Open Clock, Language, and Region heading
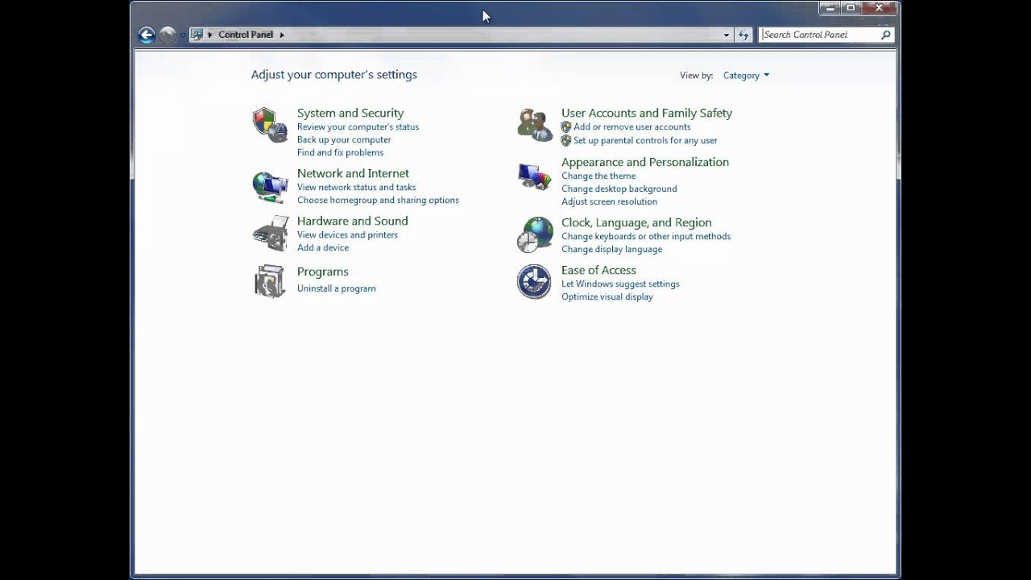Image resolution: width=1031 pixels, height=580 pixels. pos(636,222)
